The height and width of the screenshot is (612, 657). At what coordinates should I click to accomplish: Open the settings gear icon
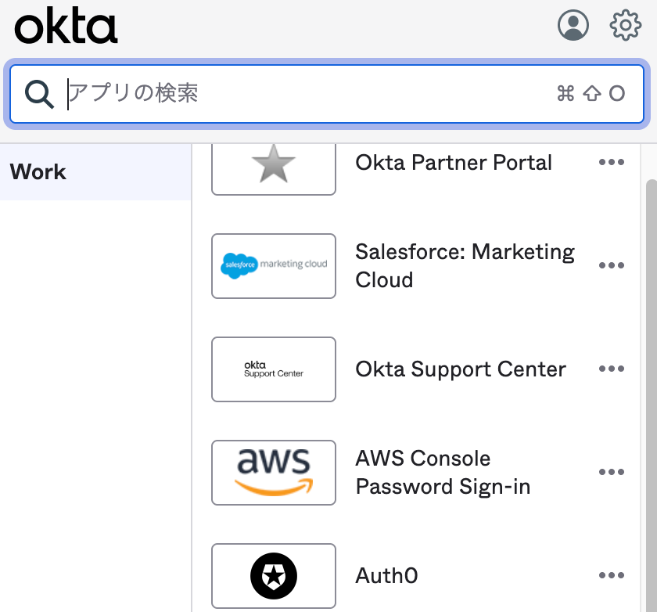click(625, 26)
